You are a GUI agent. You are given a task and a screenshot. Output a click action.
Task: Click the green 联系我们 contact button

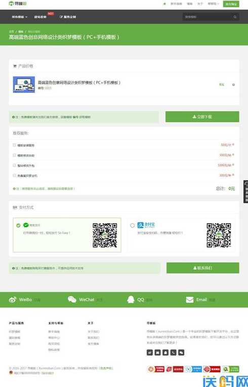(202, 268)
